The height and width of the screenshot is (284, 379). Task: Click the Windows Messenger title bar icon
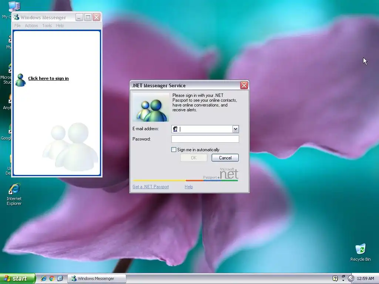(16, 17)
